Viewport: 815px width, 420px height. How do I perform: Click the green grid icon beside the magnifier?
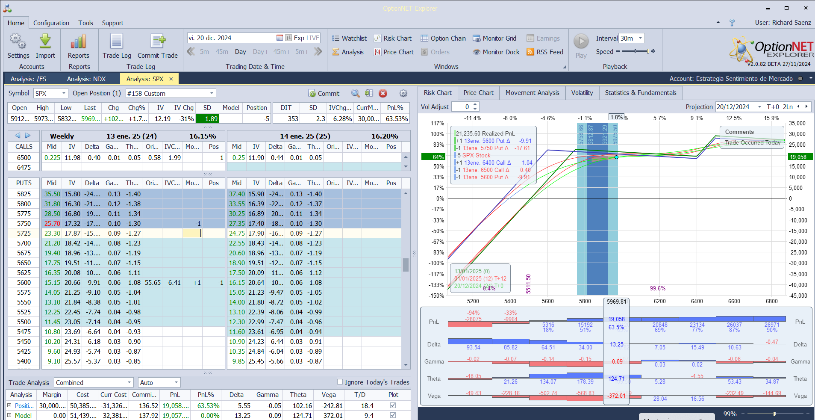pyautogui.click(x=369, y=93)
